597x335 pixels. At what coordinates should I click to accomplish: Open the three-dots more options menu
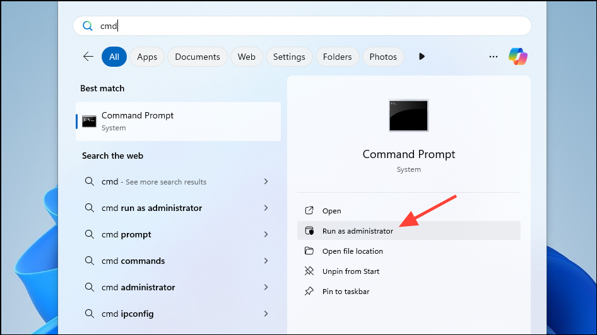(x=494, y=57)
